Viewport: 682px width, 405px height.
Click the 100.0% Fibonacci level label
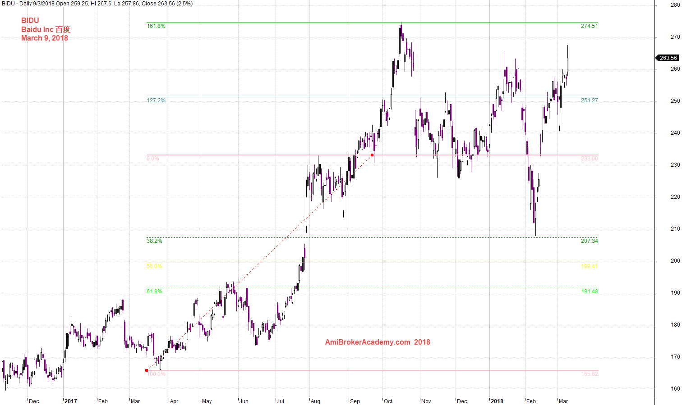pyautogui.click(x=157, y=374)
